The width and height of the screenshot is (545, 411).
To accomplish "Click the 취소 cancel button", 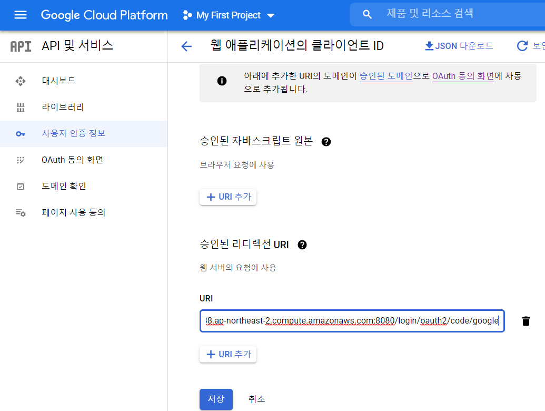I will (257, 399).
